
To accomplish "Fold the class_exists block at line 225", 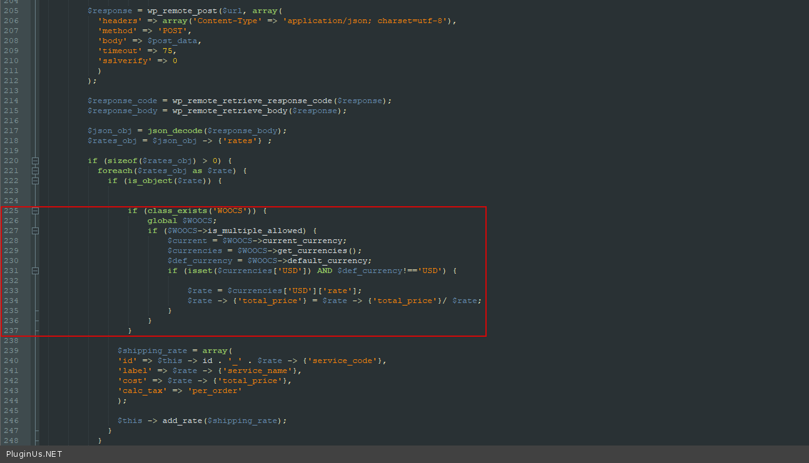I will pyautogui.click(x=36, y=211).
